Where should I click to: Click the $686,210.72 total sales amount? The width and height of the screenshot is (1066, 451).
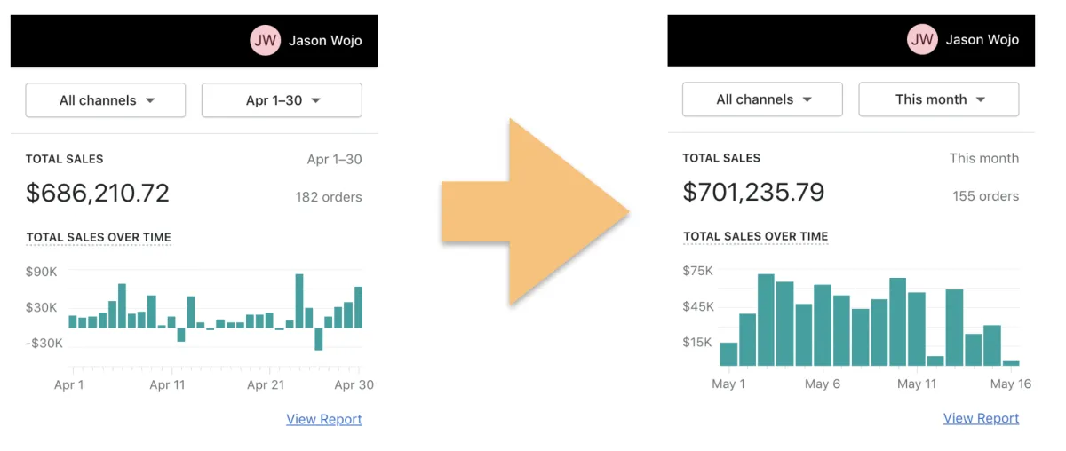click(x=97, y=193)
